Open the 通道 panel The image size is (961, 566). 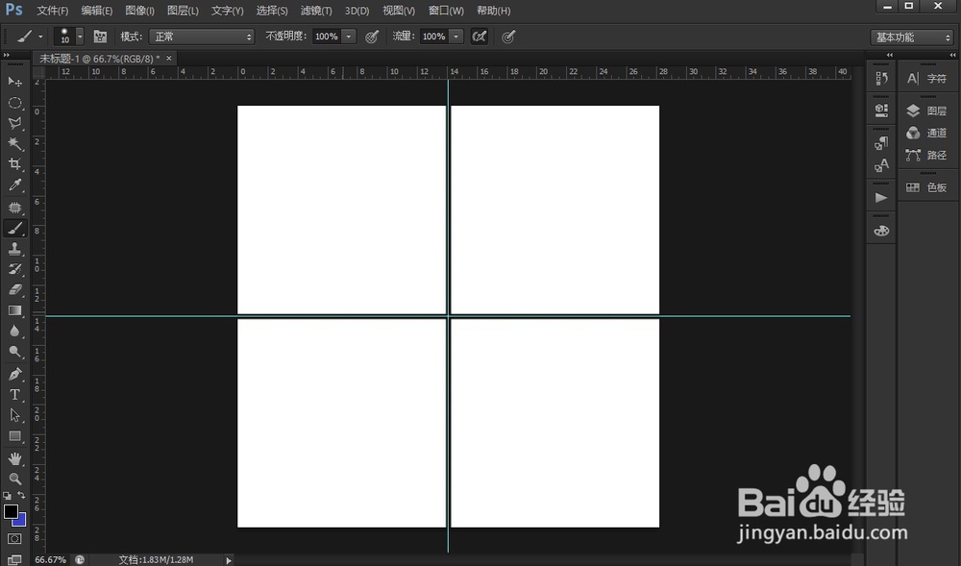click(926, 133)
